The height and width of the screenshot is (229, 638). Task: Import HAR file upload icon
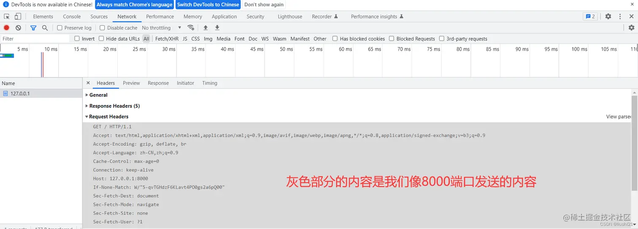[x=205, y=28]
